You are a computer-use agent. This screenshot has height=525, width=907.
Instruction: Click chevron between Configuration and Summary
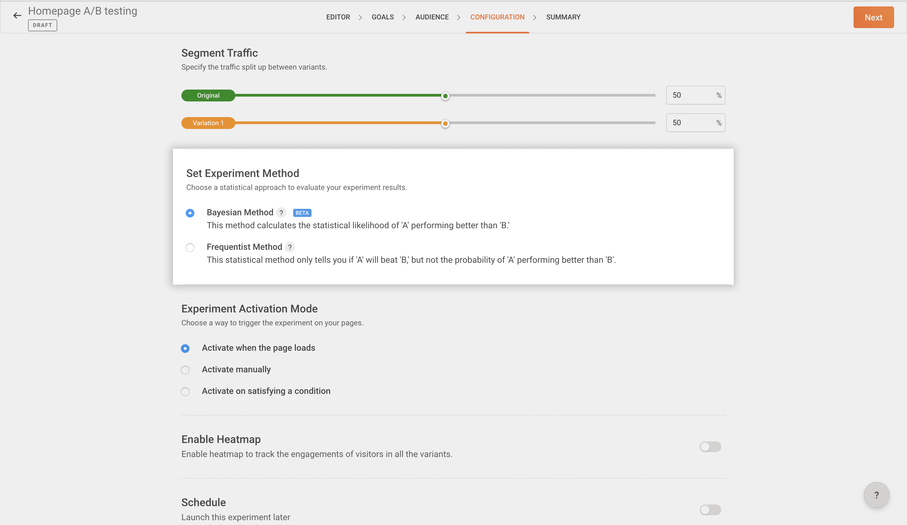click(x=534, y=17)
